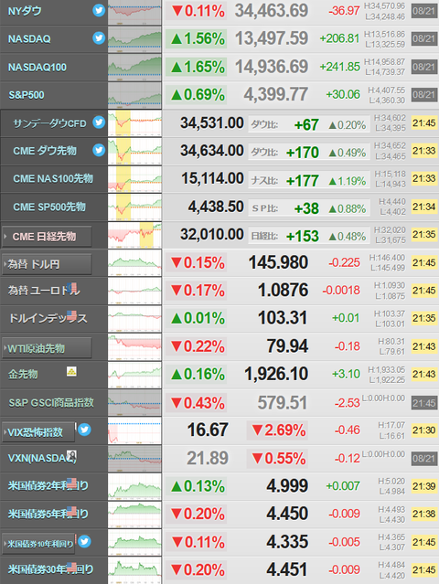The height and width of the screenshot is (584, 439).
Task: Click the Twitter icon beside NYダウ
Action: pyautogui.click(x=99, y=10)
